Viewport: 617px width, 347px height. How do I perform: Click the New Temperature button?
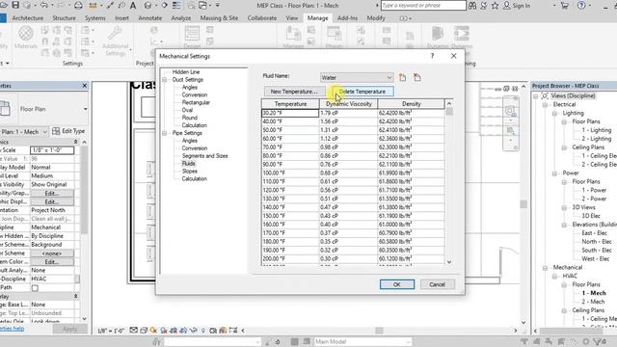(x=294, y=92)
